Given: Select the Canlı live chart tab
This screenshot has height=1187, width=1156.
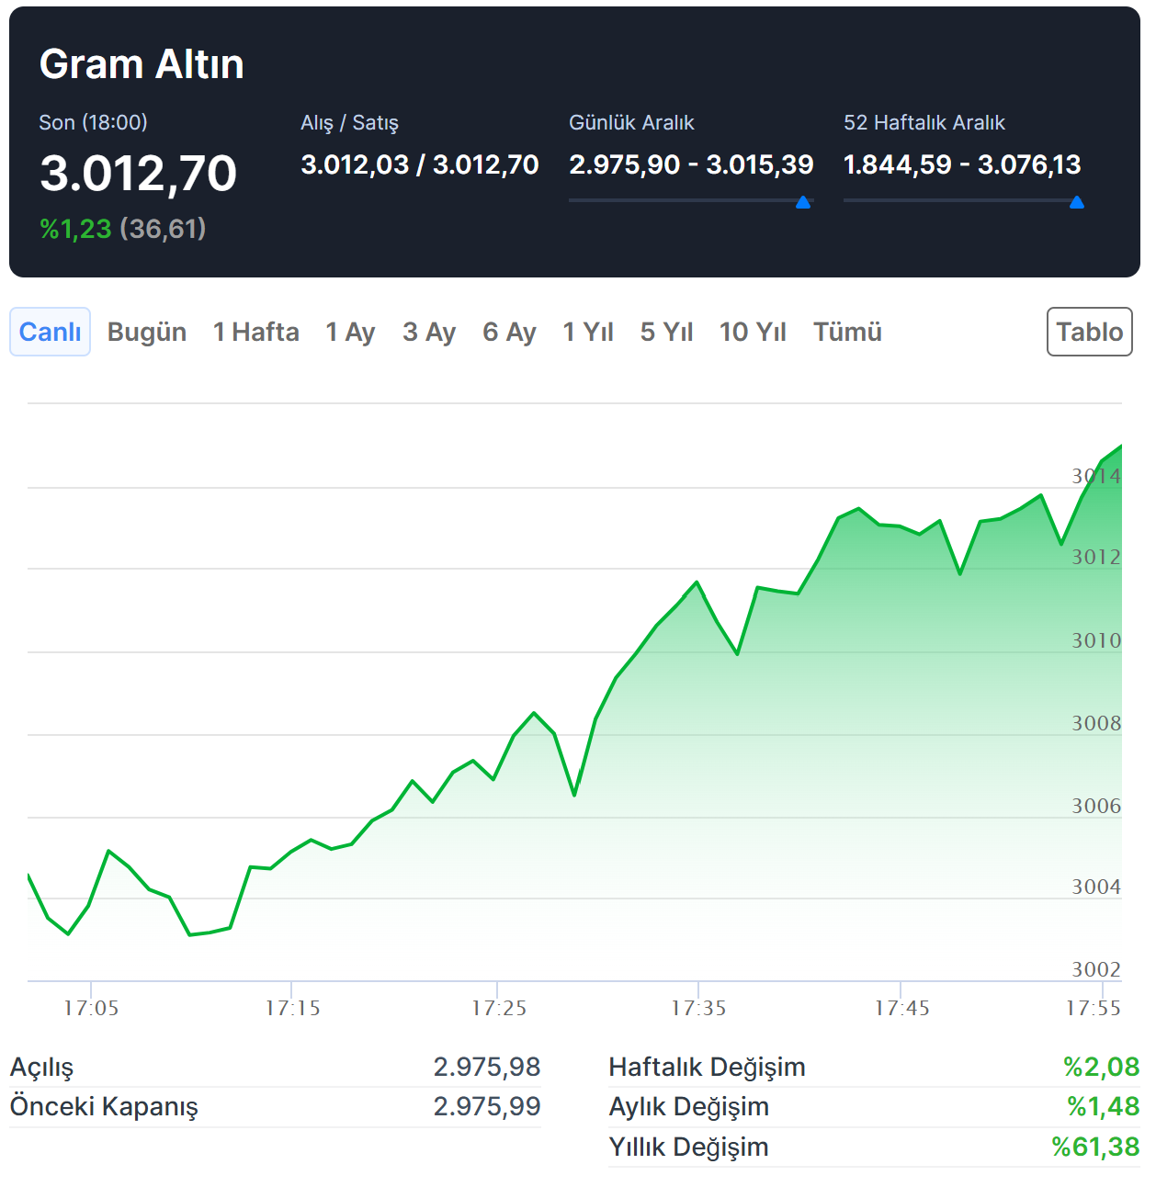Looking at the screenshot, I should click(x=50, y=332).
